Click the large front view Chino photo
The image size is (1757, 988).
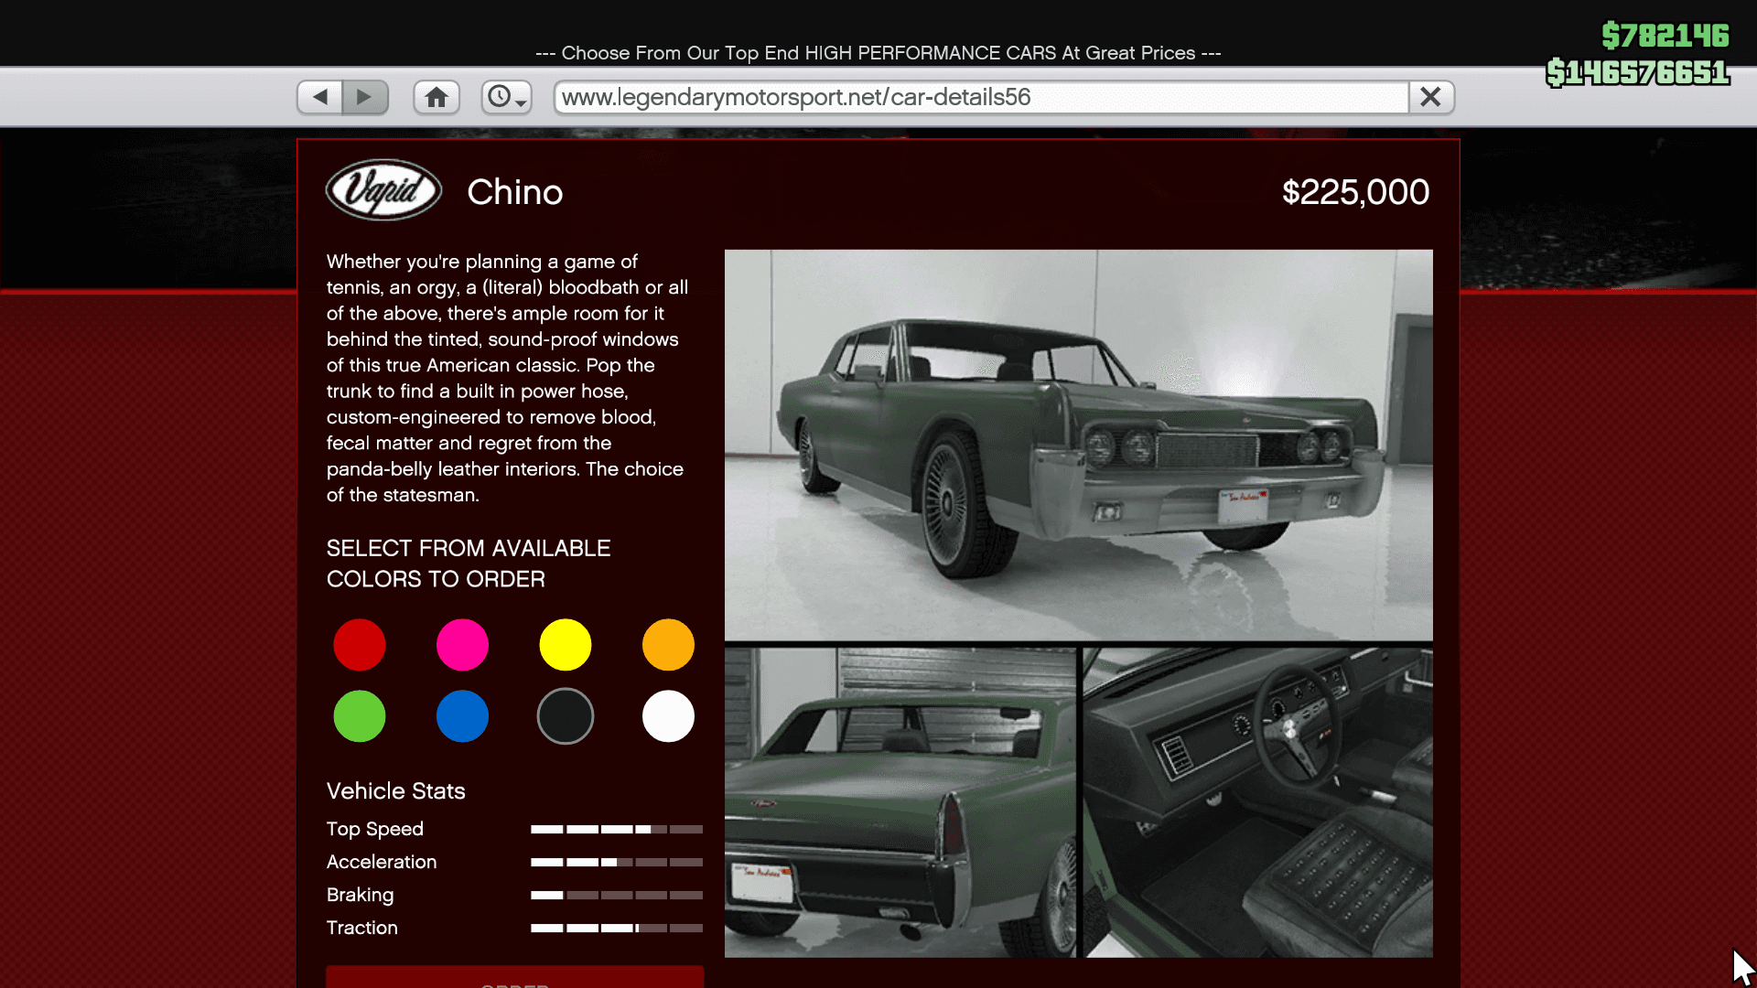[1078, 445]
